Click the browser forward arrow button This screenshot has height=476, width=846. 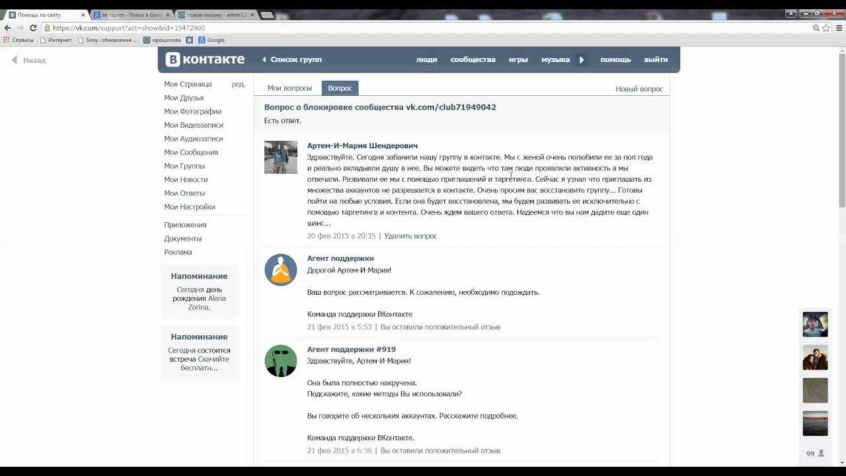pyautogui.click(x=20, y=28)
